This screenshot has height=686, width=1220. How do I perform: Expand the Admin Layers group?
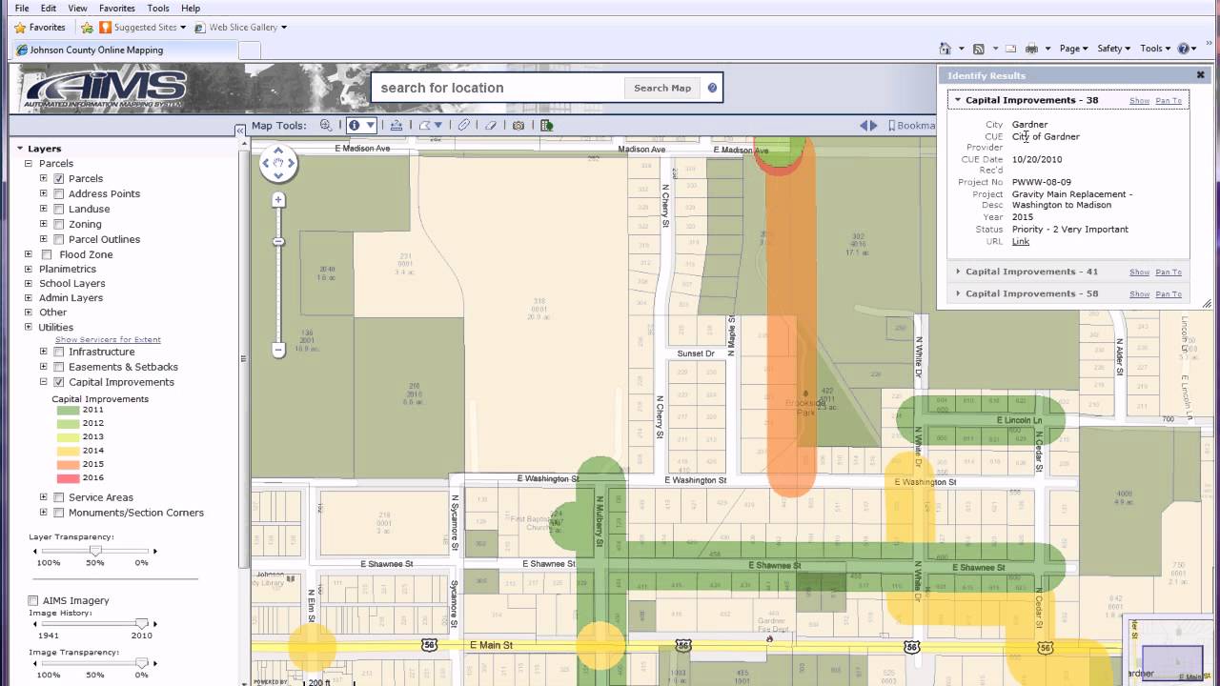30,298
